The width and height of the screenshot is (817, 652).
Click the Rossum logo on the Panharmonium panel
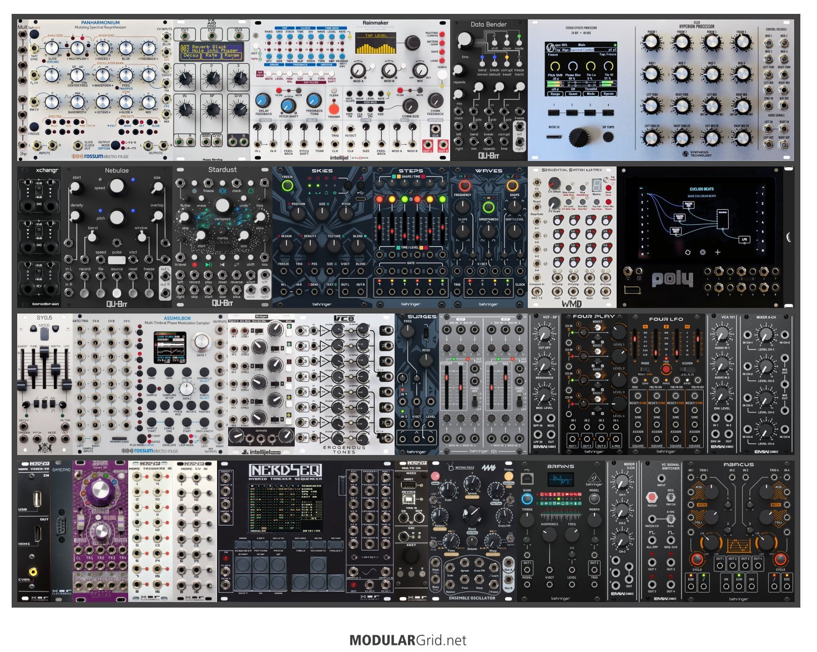pyautogui.click(x=100, y=156)
